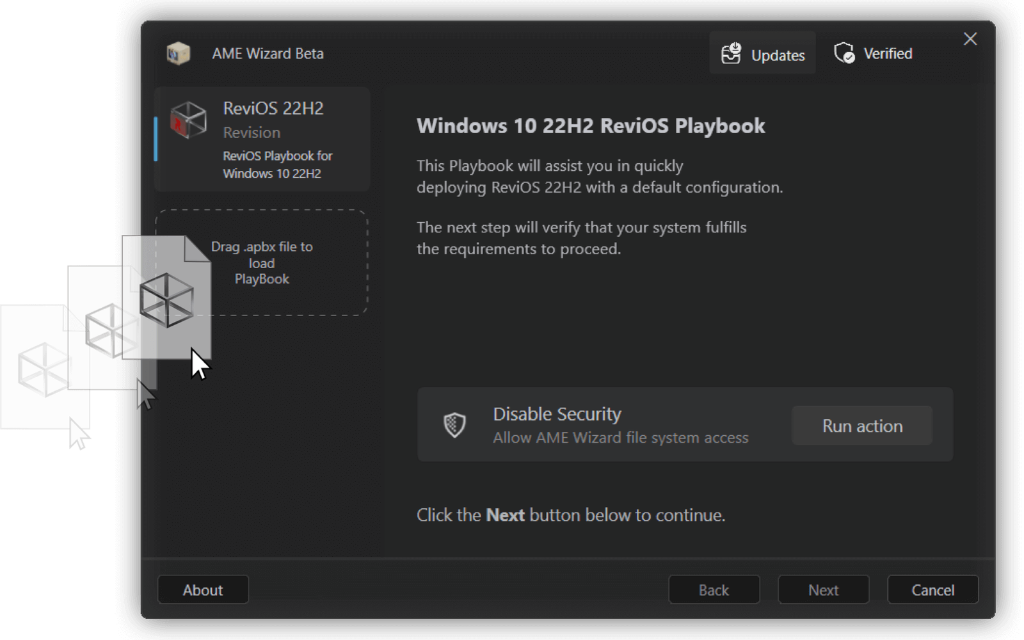This screenshot has width=1024, height=640.
Task: Click 'Allow AME Wizard file system access' text
Action: tap(621, 438)
